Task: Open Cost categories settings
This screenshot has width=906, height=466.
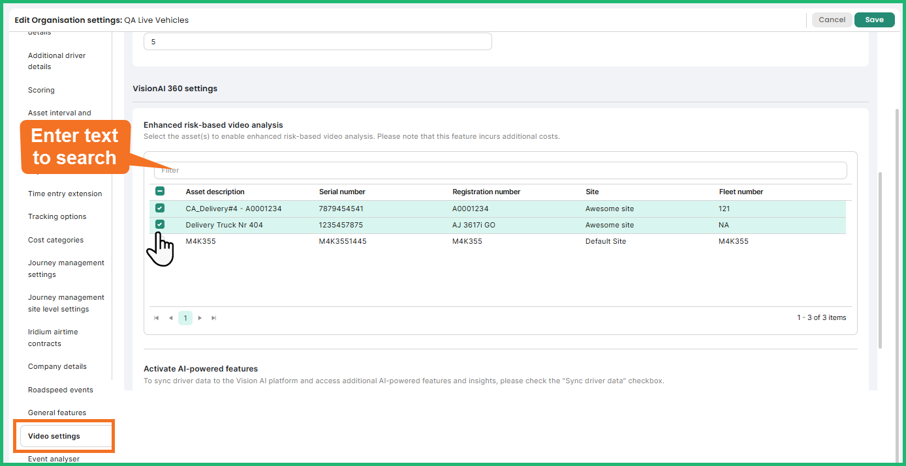Action: click(x=55, y=239)
